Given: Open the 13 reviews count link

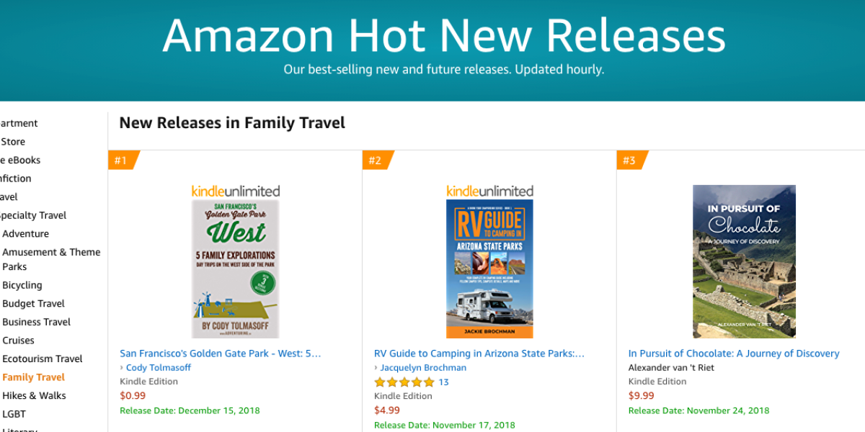Looking at the screenshot, I should [x=443, y=382].
